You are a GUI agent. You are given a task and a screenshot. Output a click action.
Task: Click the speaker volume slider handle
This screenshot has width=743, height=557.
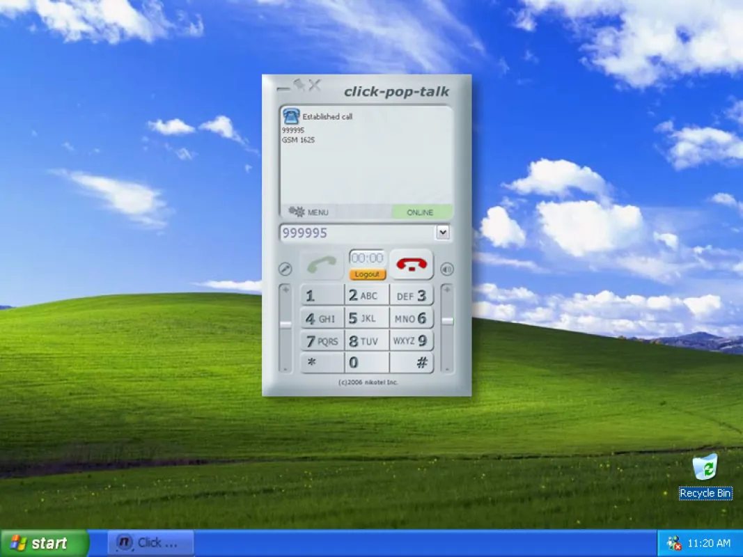[447, 321]
